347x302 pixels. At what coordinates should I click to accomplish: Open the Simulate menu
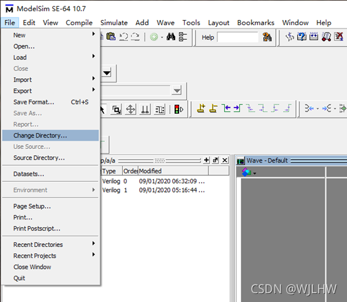point(114,23)
